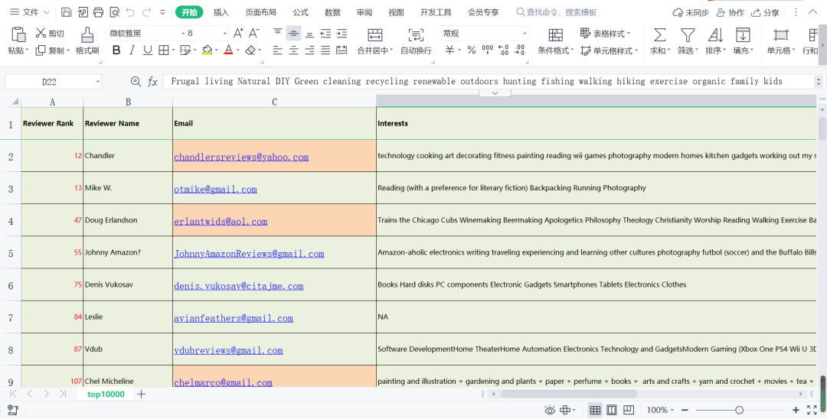
Task: Enable eye protection mode in status bar
Action: pyautogui.click(x=549, y=411)
